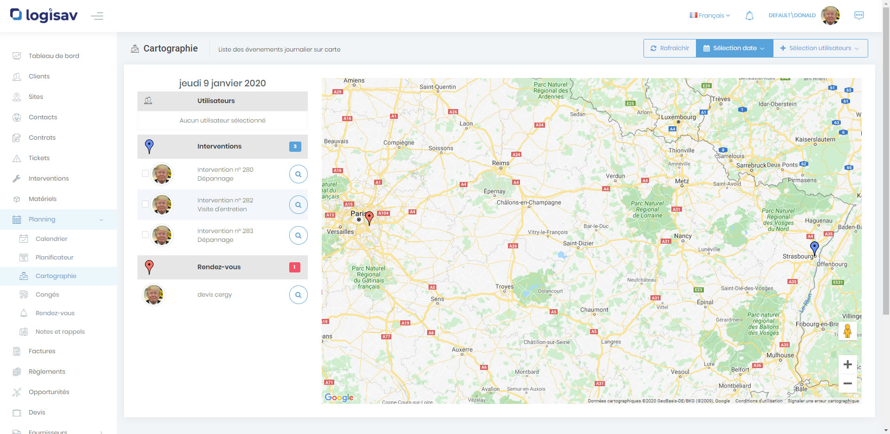Click the DEFAULT\DONALD username

(x=792, y=15)
